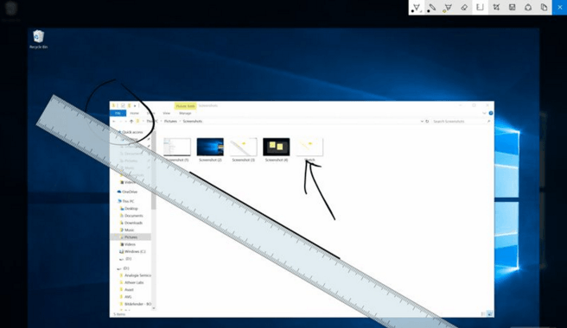Click the navigation pane scrollbar thumb
The image size is (567, 328).
(x=154, y=170)
